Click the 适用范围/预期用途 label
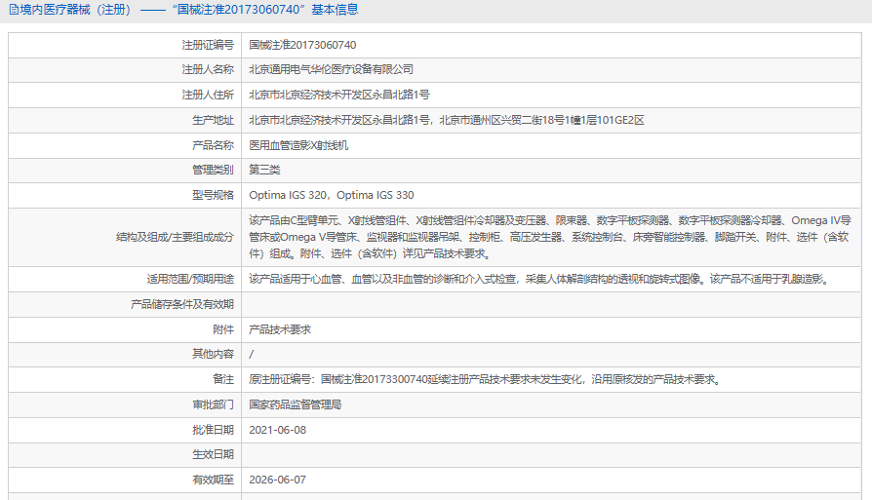Screen dimensions: 872x500 190,279
